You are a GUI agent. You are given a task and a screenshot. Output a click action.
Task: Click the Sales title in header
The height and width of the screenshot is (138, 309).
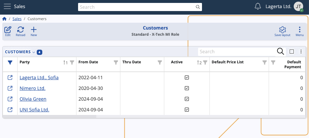click(20, 6)
